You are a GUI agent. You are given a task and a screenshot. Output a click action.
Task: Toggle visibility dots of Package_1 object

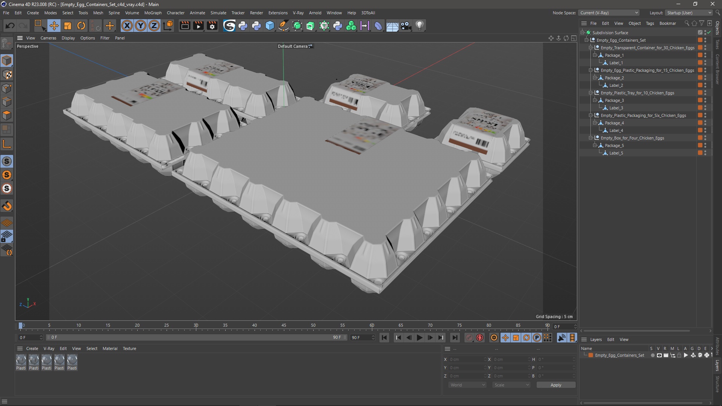705,55
